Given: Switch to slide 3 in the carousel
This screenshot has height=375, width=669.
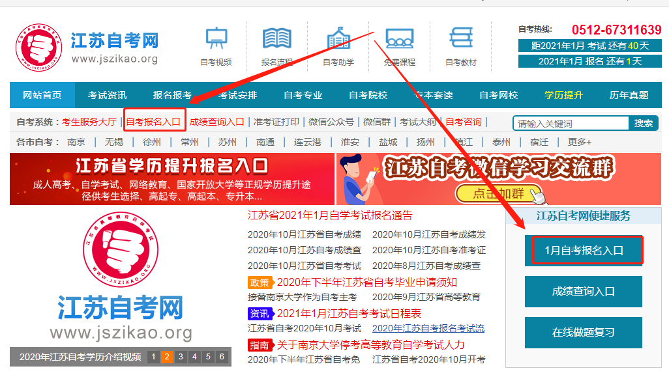Looking at the screenshot, I should coord(181,357).
